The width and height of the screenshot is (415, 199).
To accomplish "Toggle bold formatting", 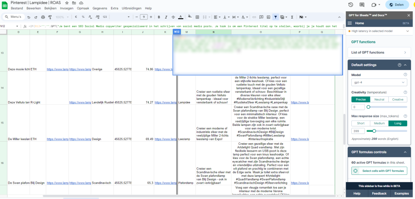I will click(159, 17).
